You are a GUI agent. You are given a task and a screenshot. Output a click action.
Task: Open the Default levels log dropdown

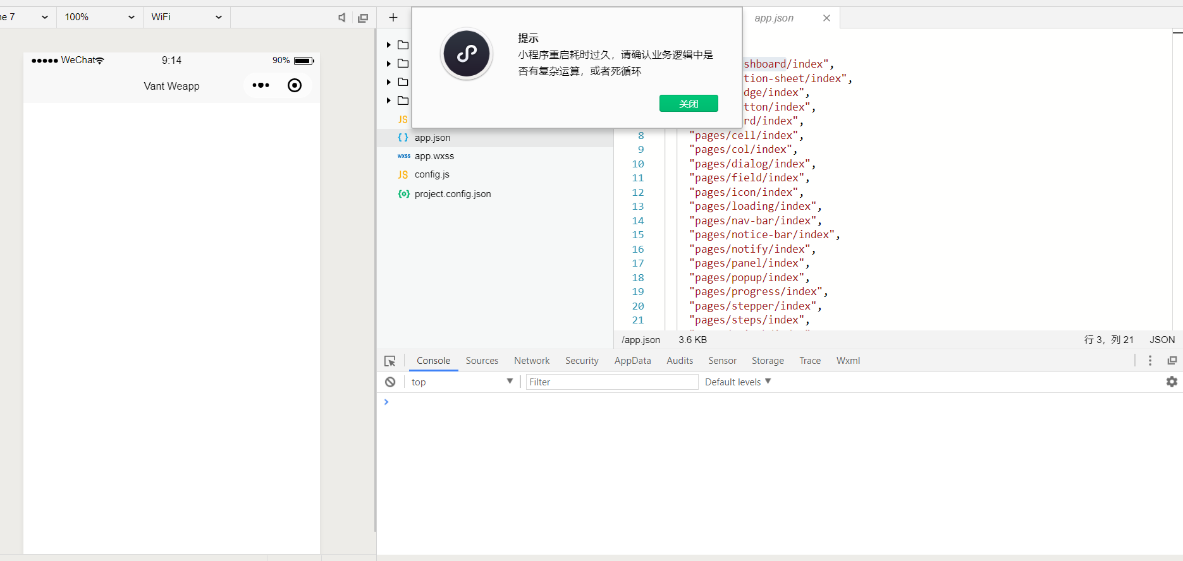pyautogui.click(x=738, y=382)
